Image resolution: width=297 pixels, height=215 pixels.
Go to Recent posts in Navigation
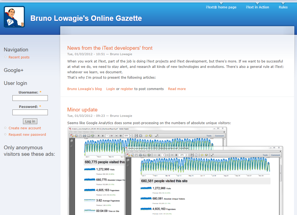pyautogui.click(x=19, y=57)
